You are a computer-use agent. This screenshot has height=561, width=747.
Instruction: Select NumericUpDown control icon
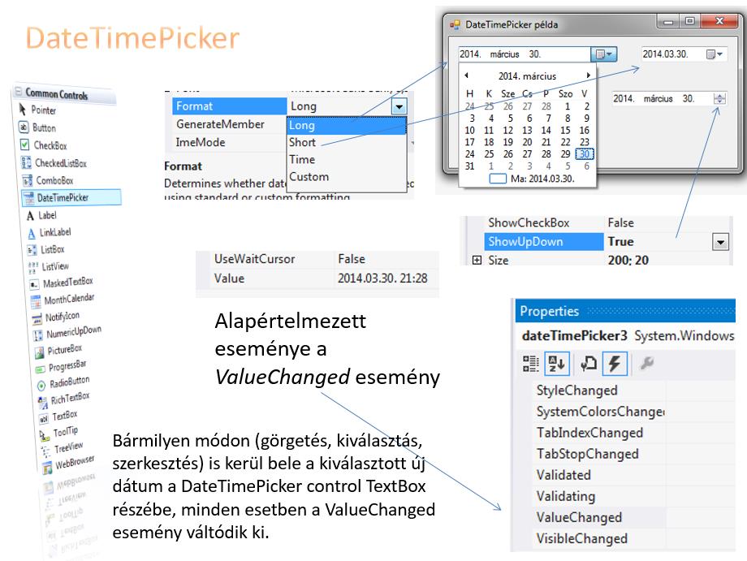[38, 335]
